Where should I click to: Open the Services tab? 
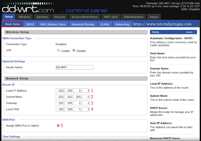(42, 17)
